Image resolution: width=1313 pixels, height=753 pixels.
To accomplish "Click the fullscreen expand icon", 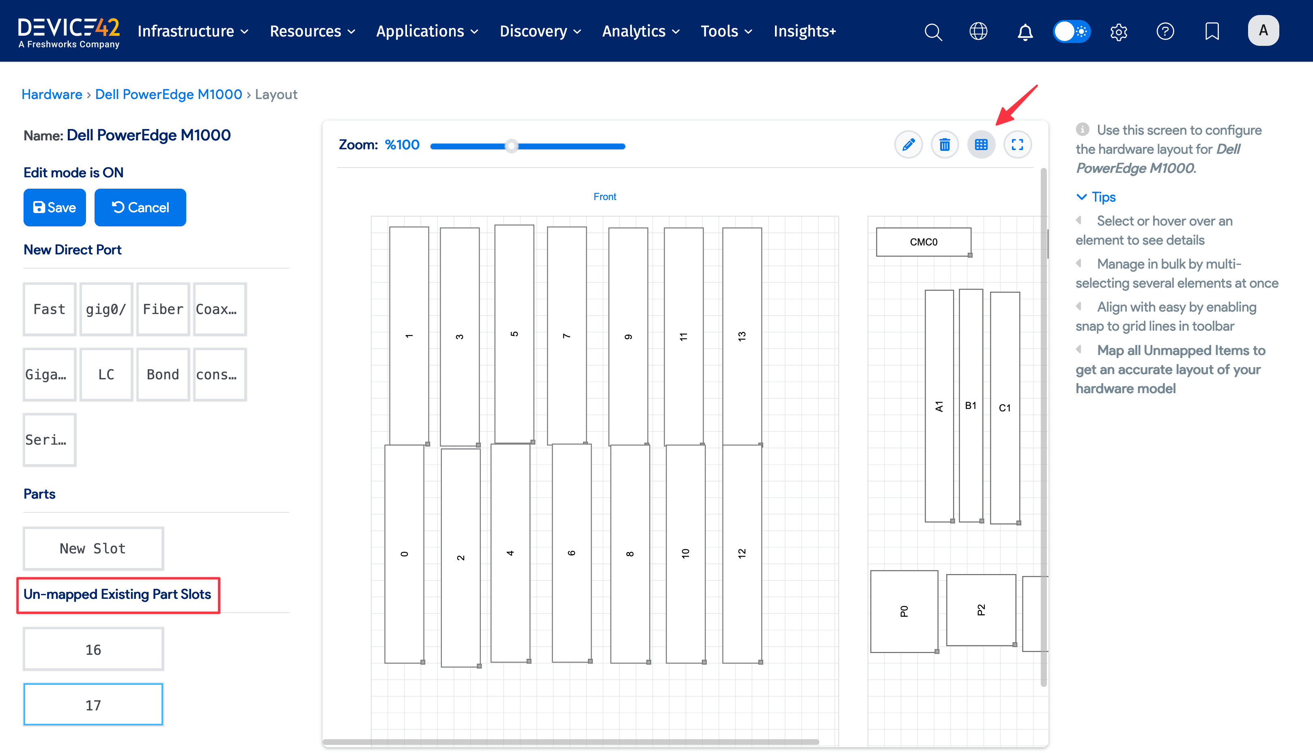I will (1017, 145).
